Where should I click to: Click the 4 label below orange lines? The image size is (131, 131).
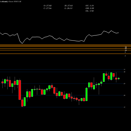click(125, 56)
